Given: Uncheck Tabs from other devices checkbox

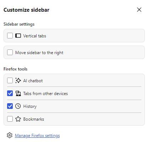Looking at the screenshot, I should point(10,93).
